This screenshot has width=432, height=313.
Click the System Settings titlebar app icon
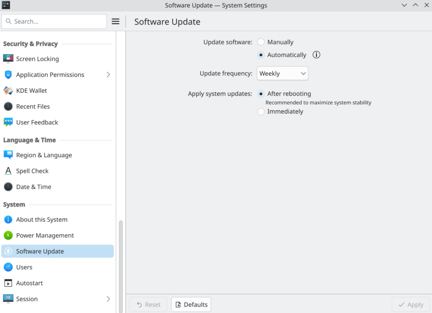pos(6,5)
